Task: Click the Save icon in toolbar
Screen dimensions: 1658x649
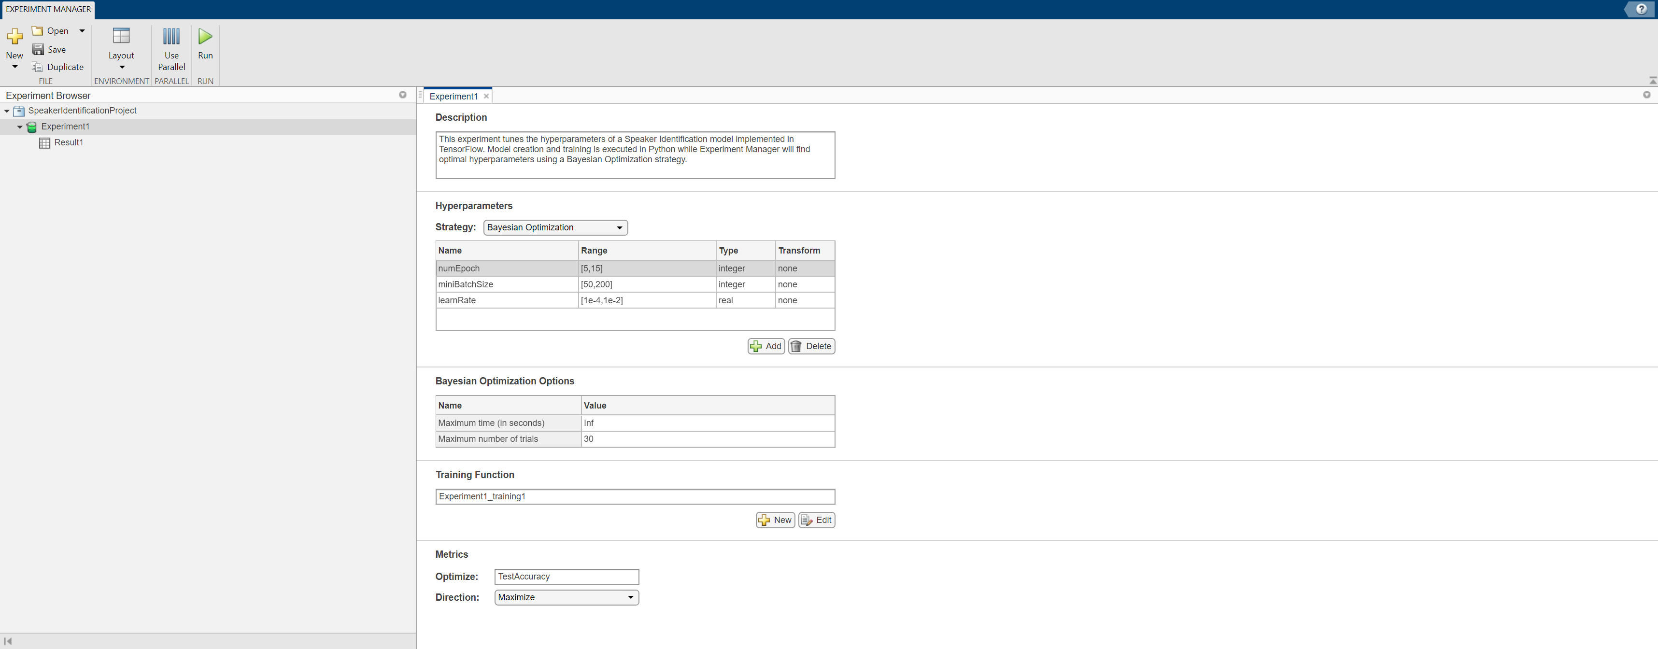Action: [39, 50]
